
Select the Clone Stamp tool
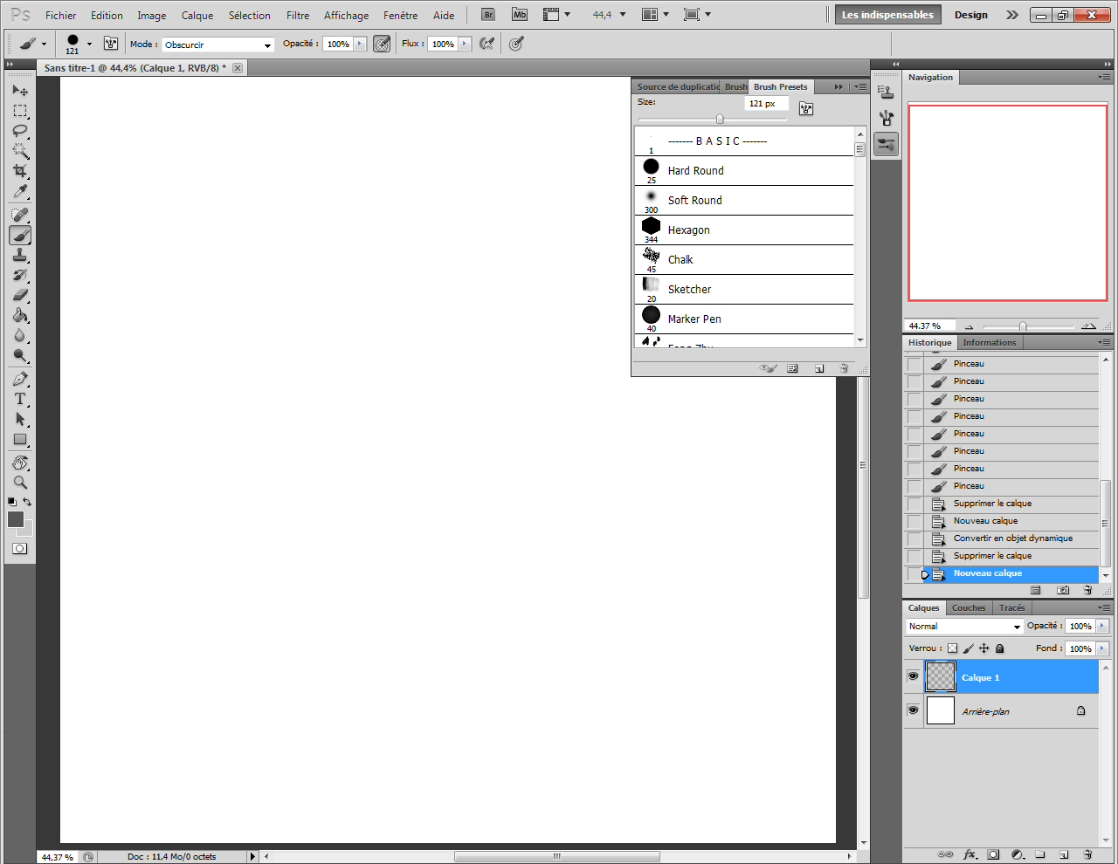19,255
